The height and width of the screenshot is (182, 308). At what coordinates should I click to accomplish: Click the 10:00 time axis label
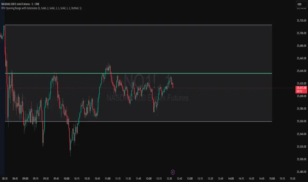tap(67, 178)
